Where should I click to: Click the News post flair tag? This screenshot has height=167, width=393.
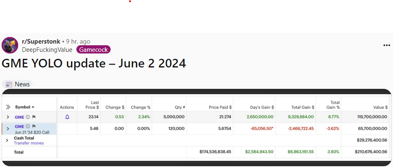pos(17,84)
